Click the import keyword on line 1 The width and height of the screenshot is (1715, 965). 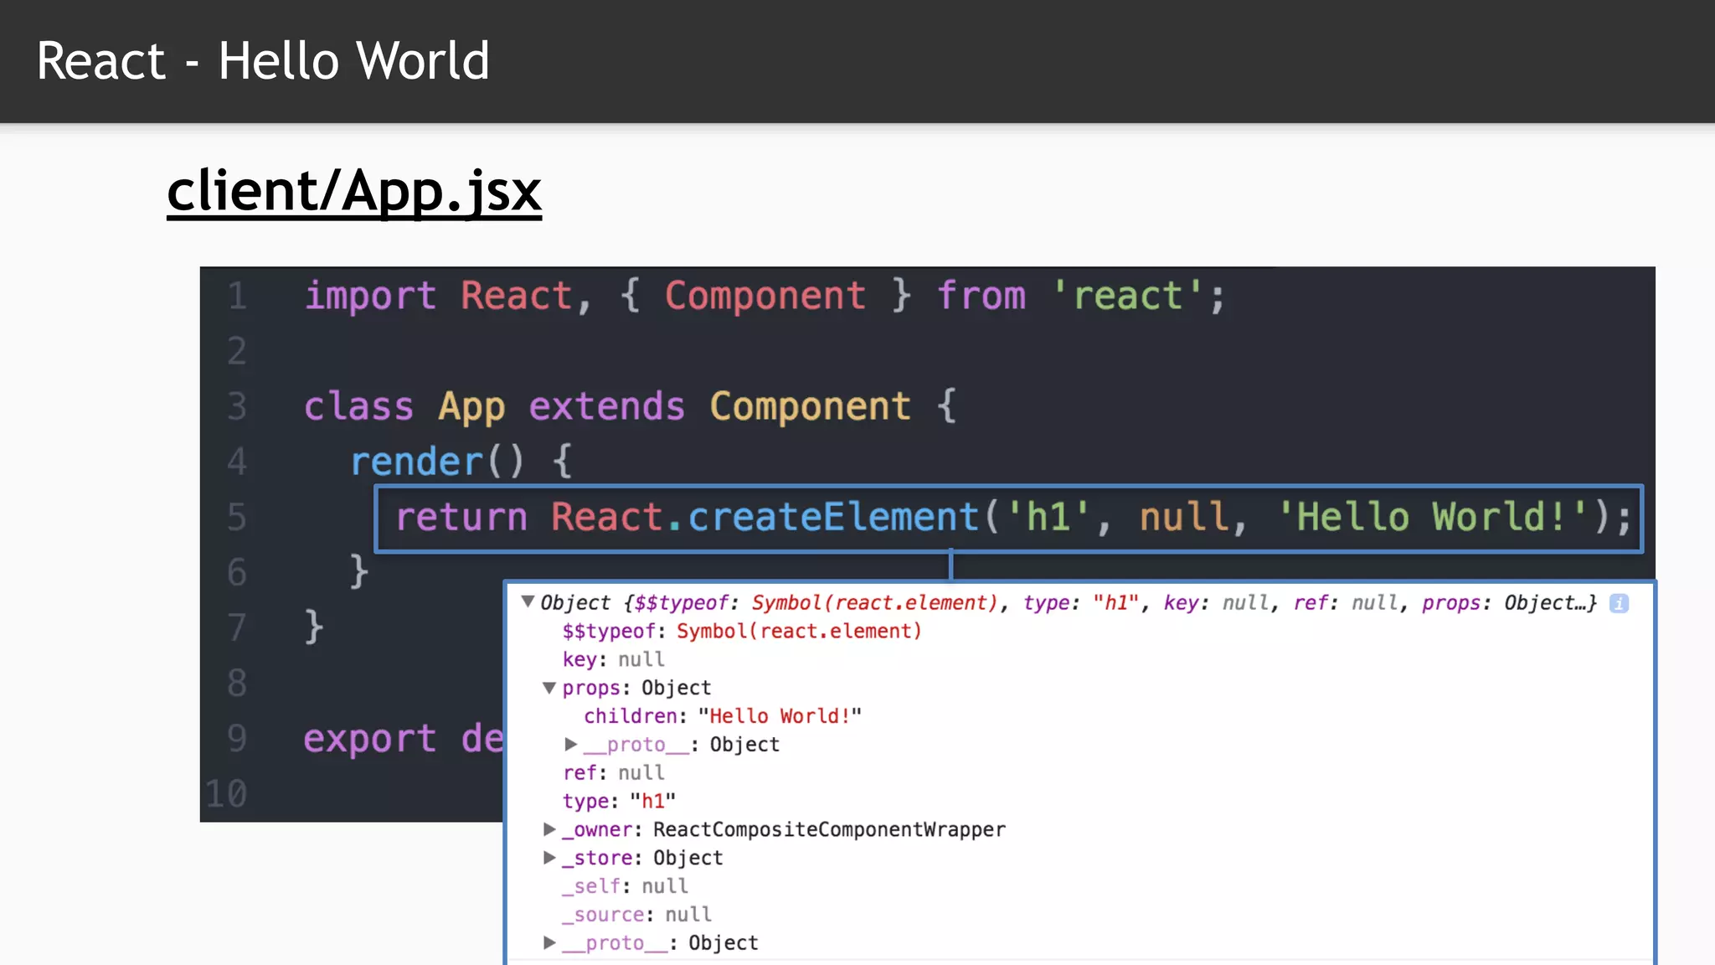pyautogui.click(x=370, y=297)
